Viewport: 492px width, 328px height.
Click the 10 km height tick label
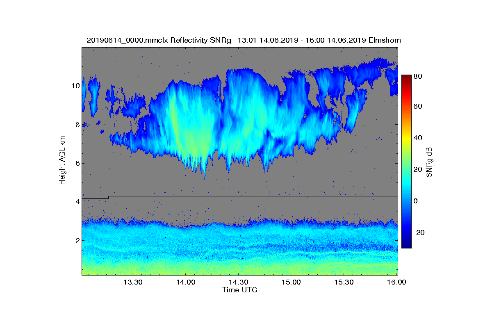[x=75, y=86]
